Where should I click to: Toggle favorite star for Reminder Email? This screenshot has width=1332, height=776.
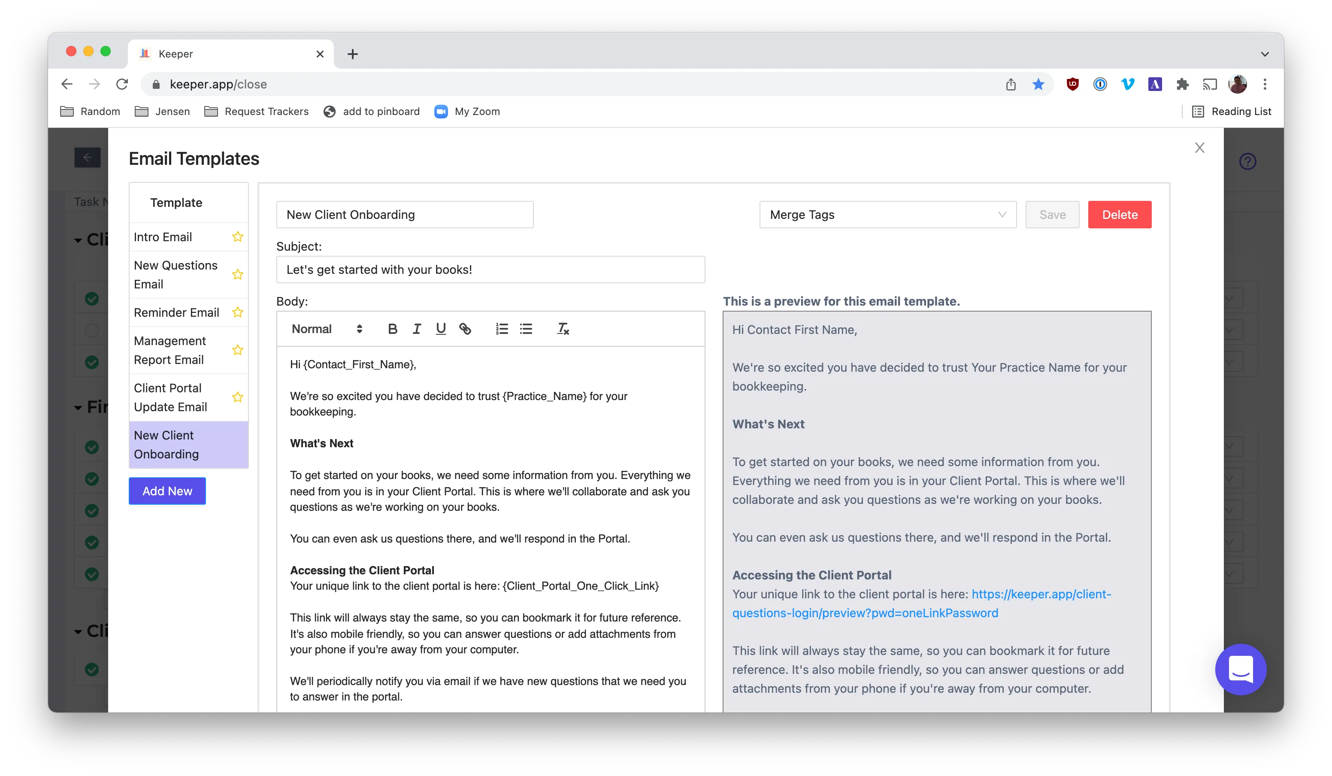point(238,312)
